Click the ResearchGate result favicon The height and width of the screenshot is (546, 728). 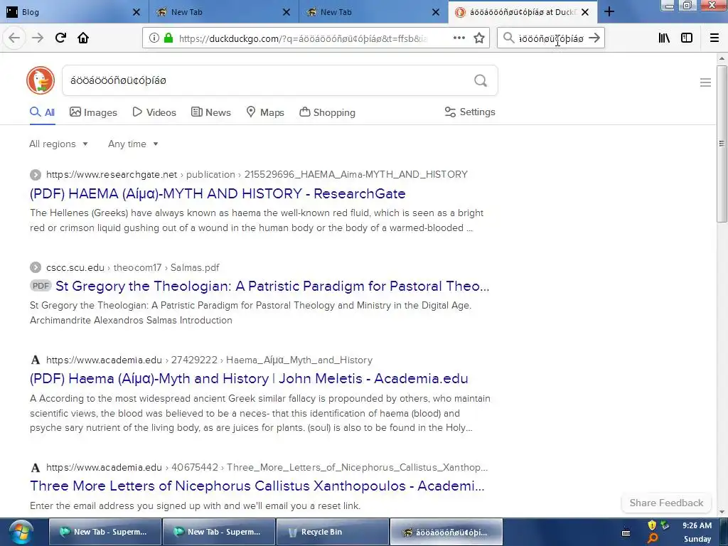[36, 175]
